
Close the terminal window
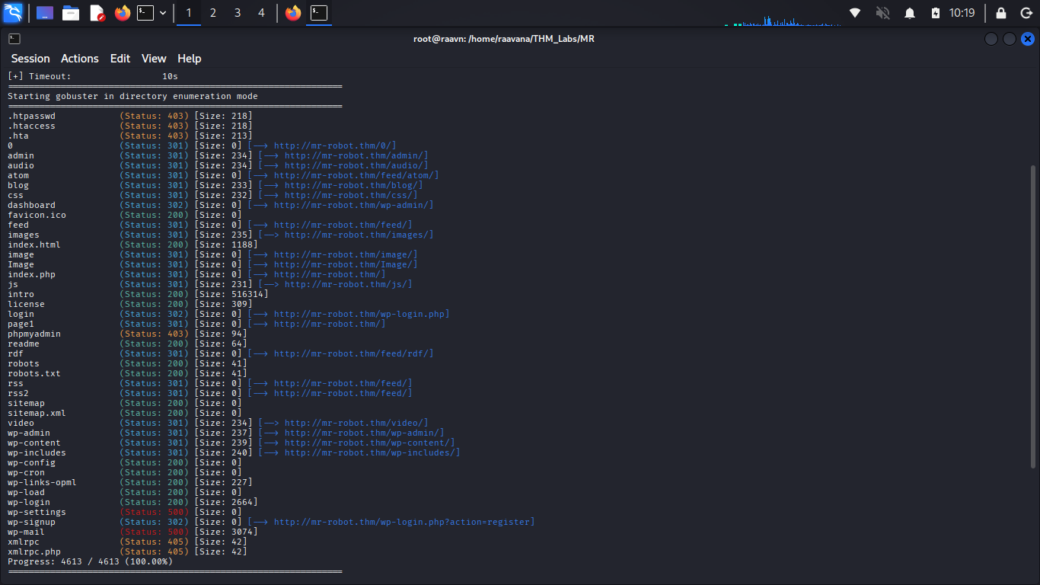[x=1028, y=39]
